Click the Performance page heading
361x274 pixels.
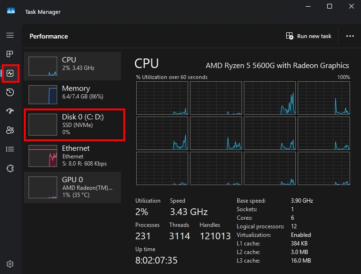(x=49, y=36)
